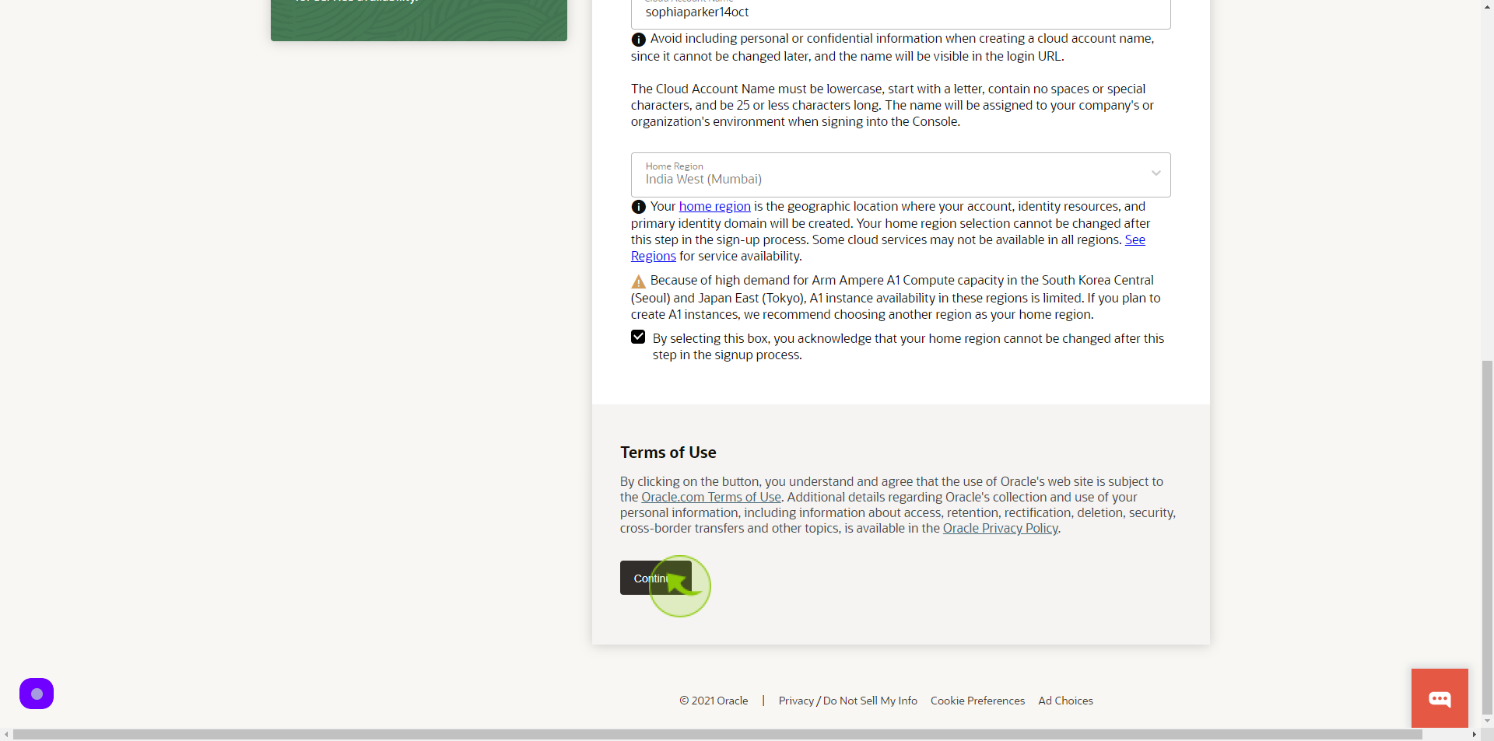Viewport: 1494px width, 741px height.
Task: Click the Terms of Use heading
Action: click(x=668, y=453)
